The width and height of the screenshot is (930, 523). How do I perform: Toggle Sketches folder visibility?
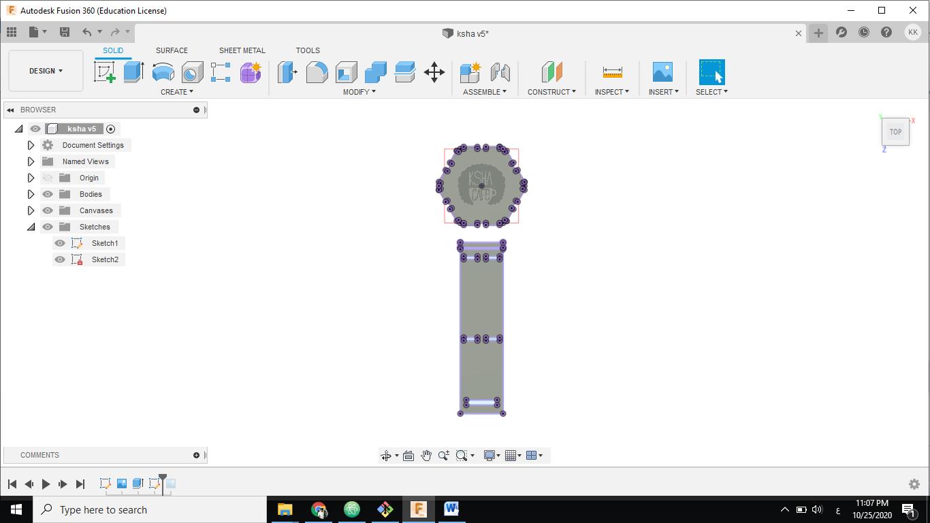pyautogui.click(x=48, y=227)
